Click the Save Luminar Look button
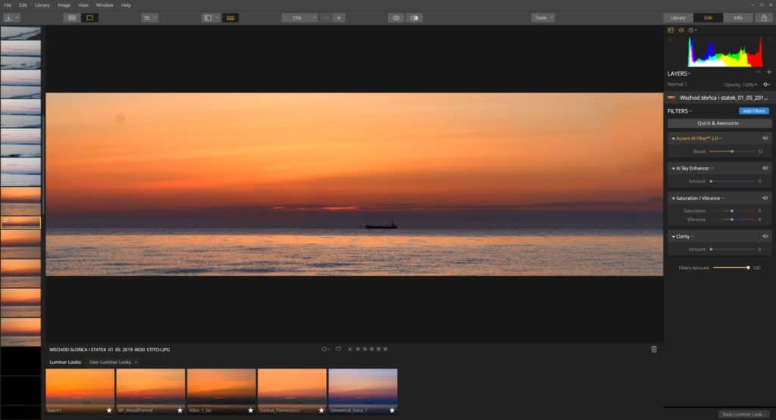 744,414
